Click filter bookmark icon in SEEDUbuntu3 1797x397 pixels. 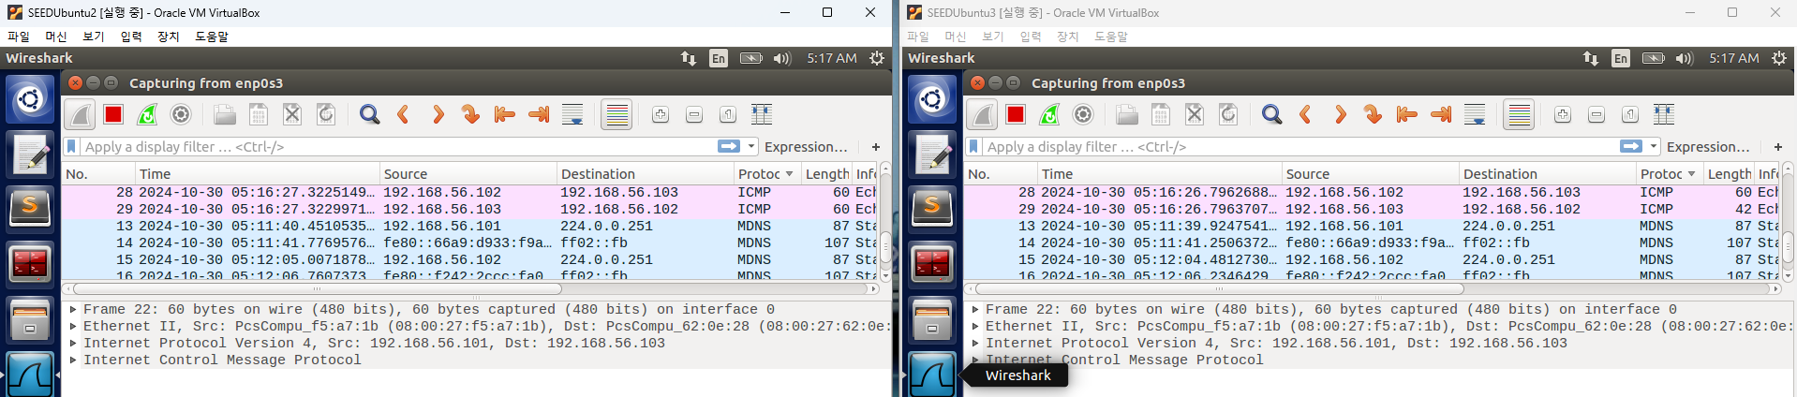[x=973, y=146]
